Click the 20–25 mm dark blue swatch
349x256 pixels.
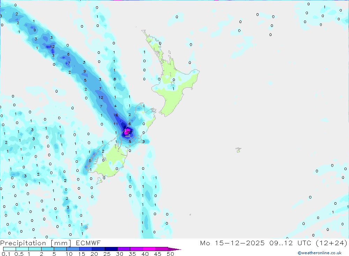(x=98, y=249)
